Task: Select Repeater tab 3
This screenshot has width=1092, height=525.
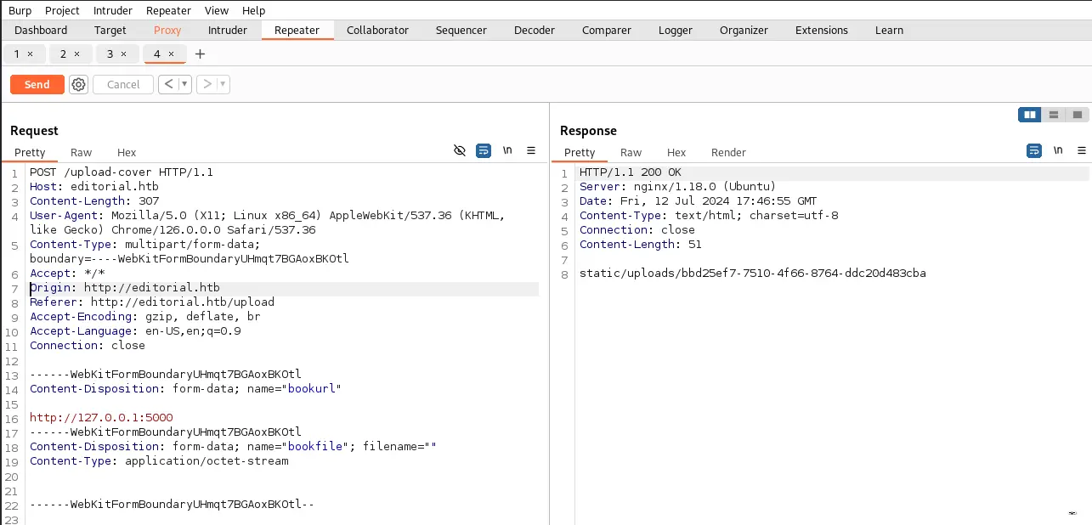Action: tap(110, 54)
